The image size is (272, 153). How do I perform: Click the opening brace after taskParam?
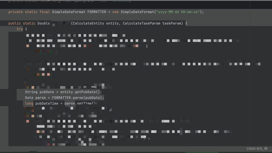pyautogui.click(x=186, y=23)
